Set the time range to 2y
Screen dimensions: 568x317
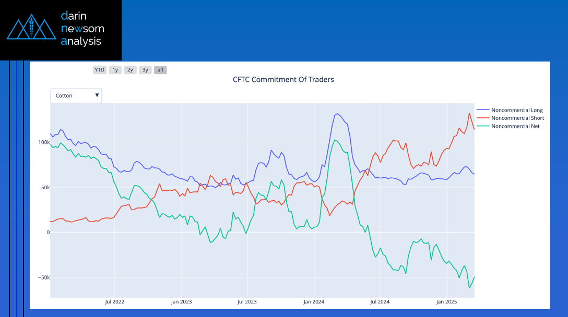pos(130,70)
